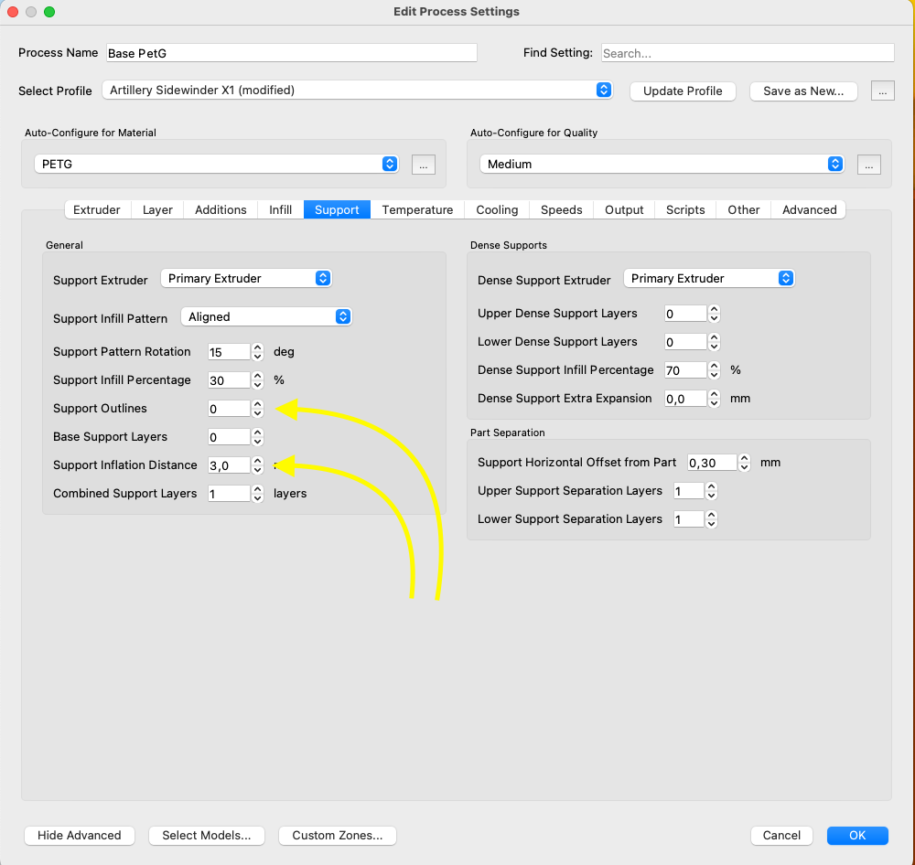Screen dimensions: 915x865
Task: Open the Support Infill Pattern Aligned dropdown
Action: [266, 316]
